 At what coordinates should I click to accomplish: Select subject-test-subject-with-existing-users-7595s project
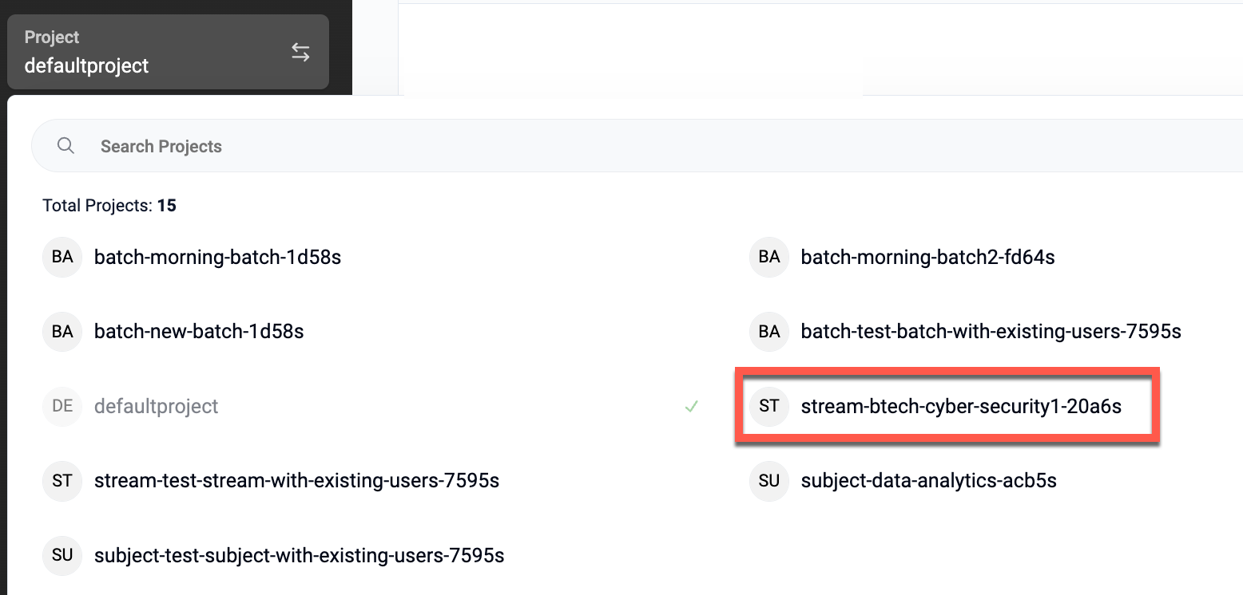[x=299, y=555]
